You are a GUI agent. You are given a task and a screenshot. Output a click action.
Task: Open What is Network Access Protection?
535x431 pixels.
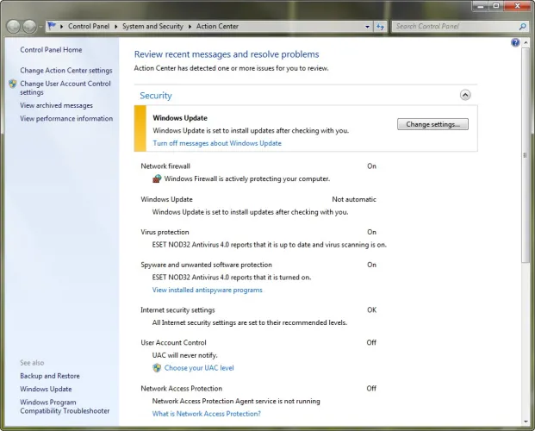click(207, 414)
